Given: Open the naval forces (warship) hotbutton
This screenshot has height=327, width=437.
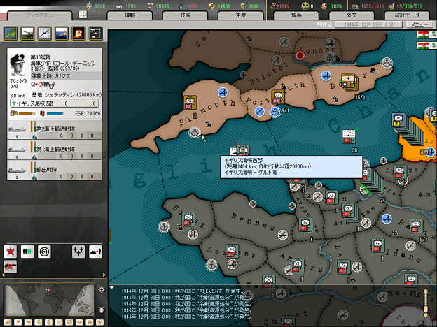Looking at the screenshot, I should 62,34.
